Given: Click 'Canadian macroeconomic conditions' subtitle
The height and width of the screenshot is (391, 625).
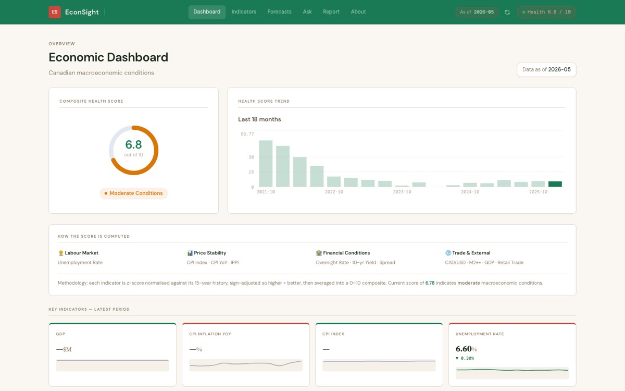Looking at the screenshot, I should point(101,73).
